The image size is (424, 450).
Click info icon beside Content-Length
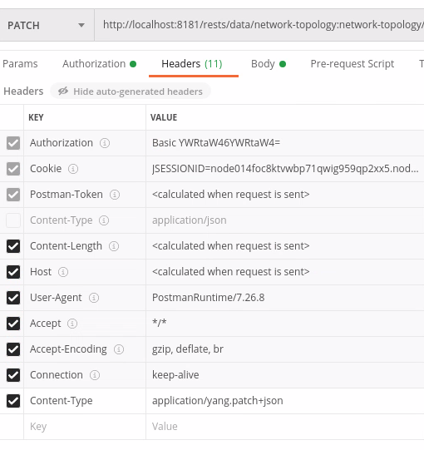114,246
